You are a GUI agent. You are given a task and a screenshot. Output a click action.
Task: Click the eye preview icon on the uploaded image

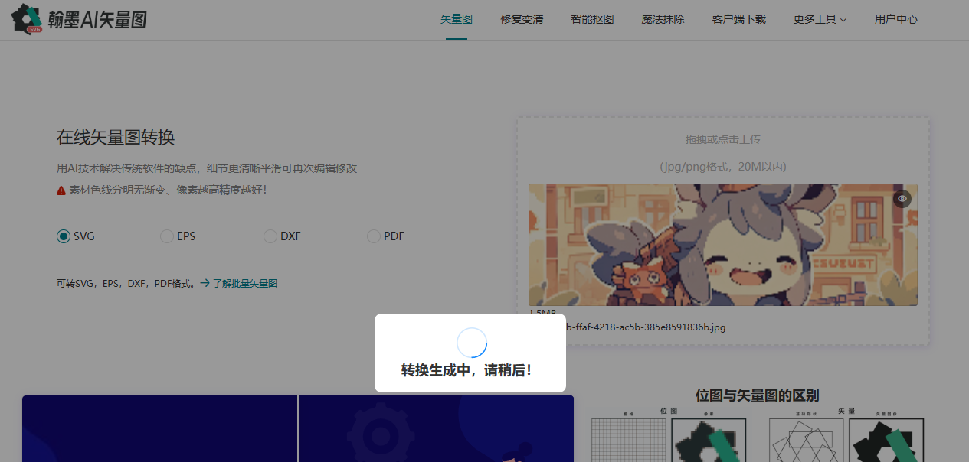[902, 198]
